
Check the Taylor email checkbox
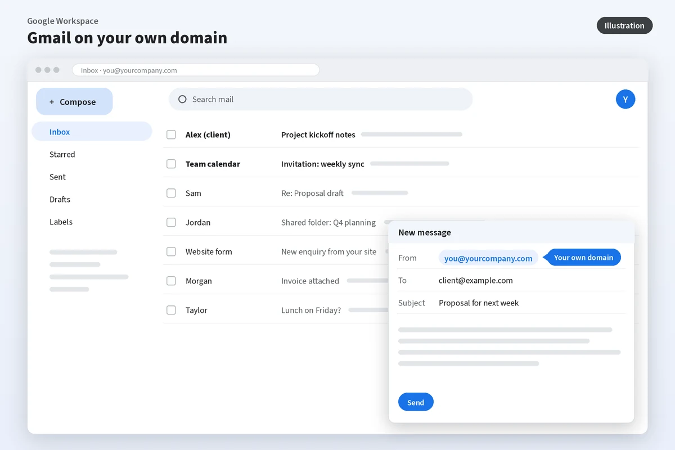point(171,310)
